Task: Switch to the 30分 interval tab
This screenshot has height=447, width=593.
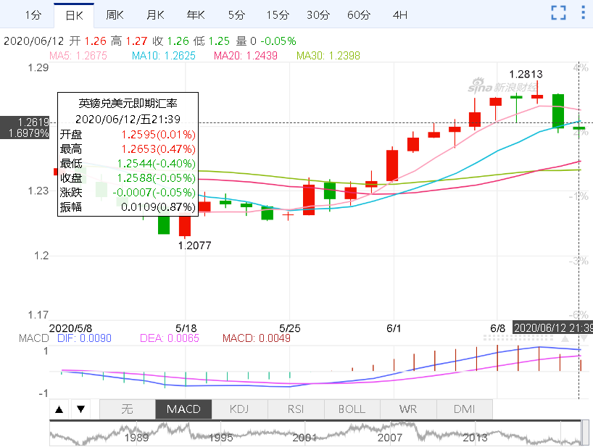Action: click(318, 15)
